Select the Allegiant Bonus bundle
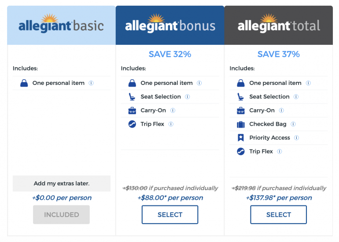Viewport: 339px width, 242px height. point(170,215)
